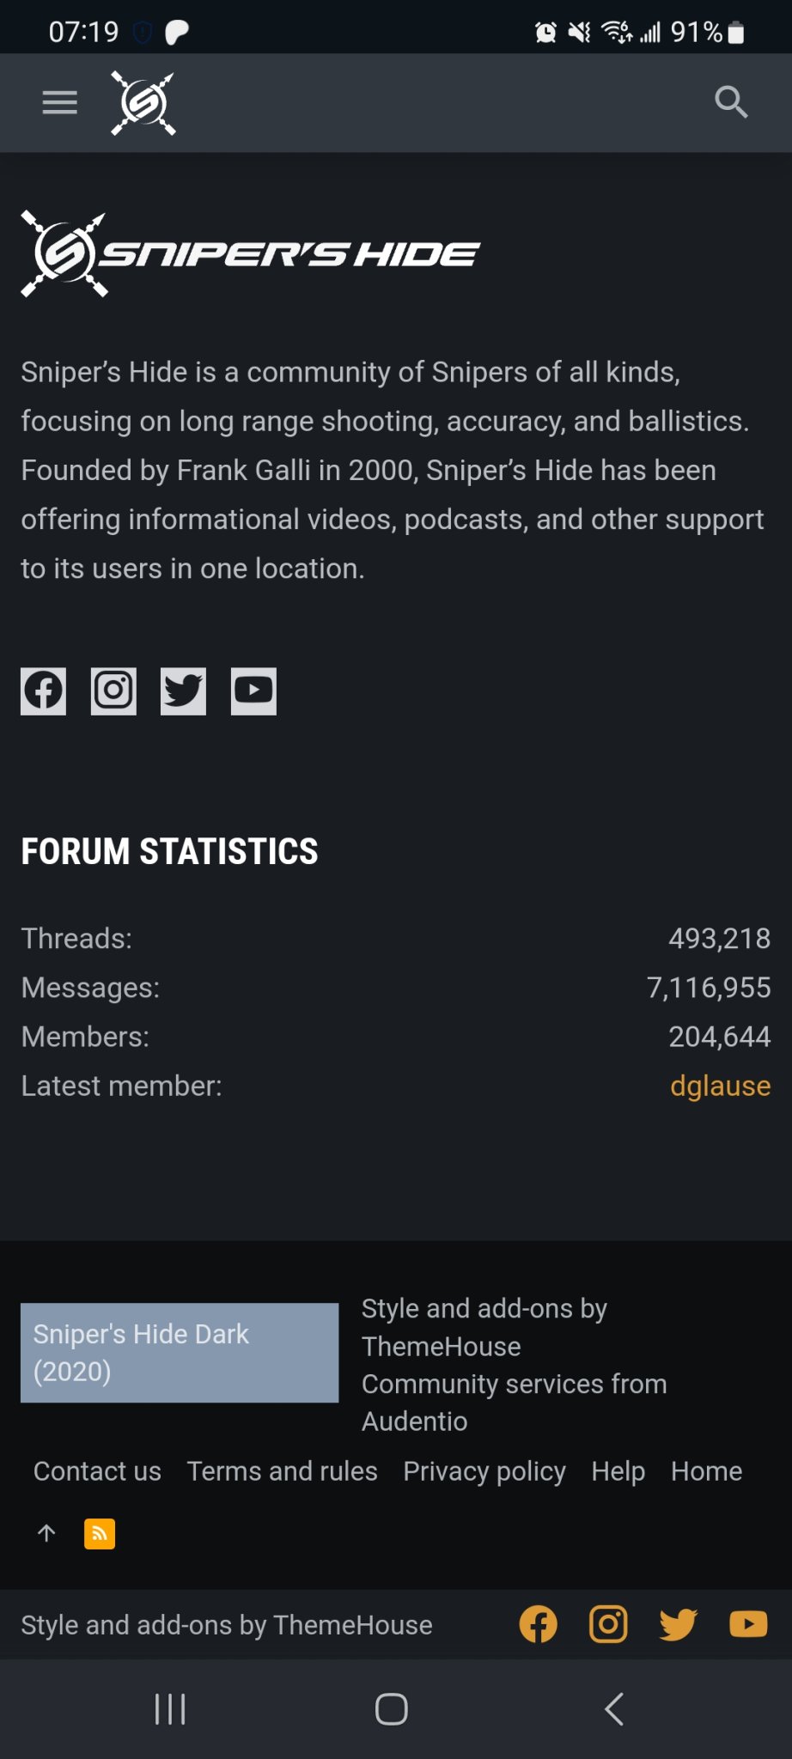Image resolution: width=792 pixels, height=1759 pixels.
Task: Open the white Instagram icon
Action: (113, 691)
